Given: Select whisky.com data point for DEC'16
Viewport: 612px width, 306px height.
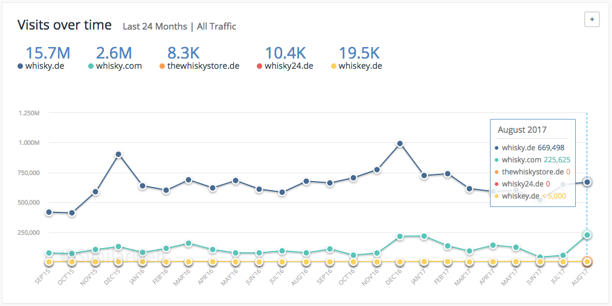Looking at the screenshot, I should (x=400, y=237).
